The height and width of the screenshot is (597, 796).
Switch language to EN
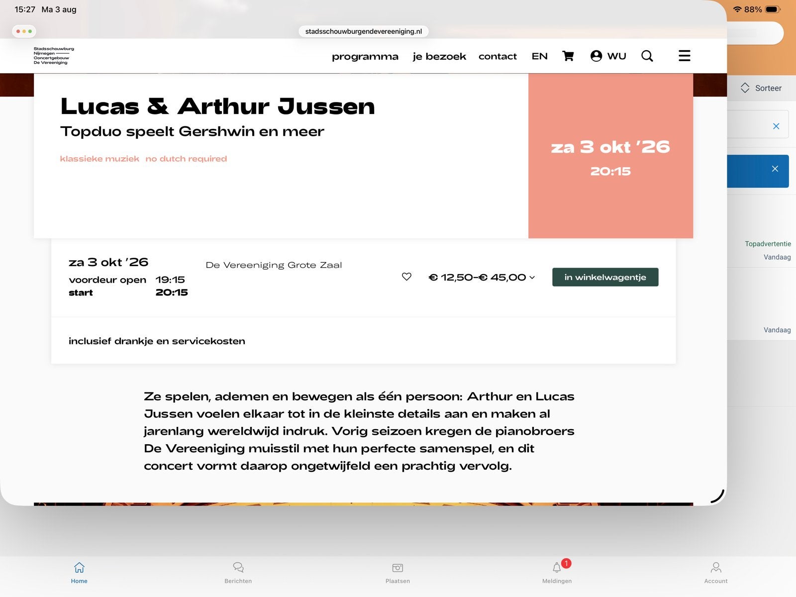point(540,56)
